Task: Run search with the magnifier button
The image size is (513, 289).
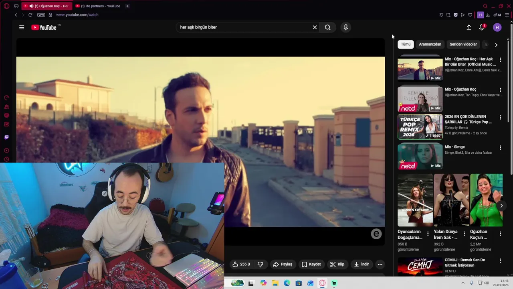Action: [x=328, y=27]
